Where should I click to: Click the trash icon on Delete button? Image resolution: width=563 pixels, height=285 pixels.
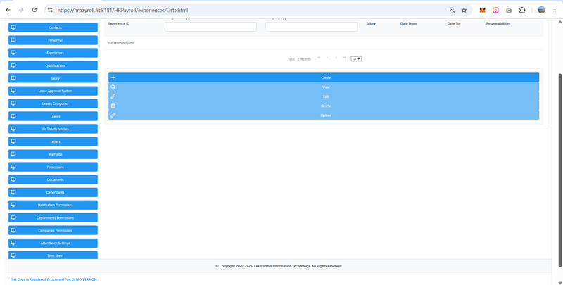(x=113, y=106)
